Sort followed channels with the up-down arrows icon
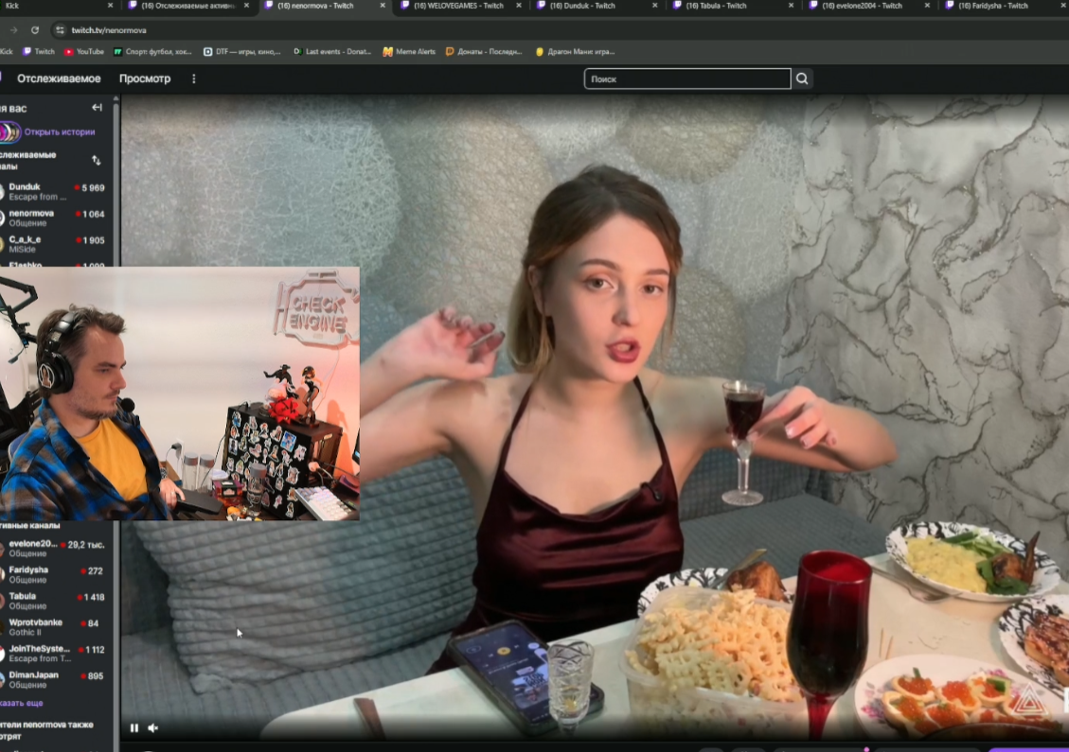This screenshot has width=1069, height=752. (97, 160)
